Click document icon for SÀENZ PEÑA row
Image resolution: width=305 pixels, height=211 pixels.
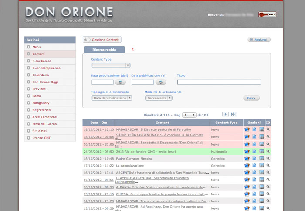pyautogui.click(x=254, y=136)
